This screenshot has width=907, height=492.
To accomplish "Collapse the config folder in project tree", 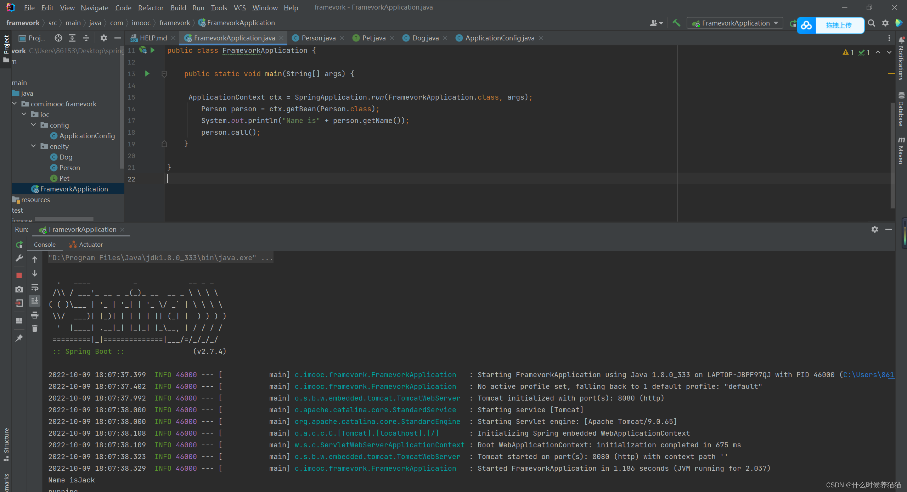I will click(x=34, y=125).
